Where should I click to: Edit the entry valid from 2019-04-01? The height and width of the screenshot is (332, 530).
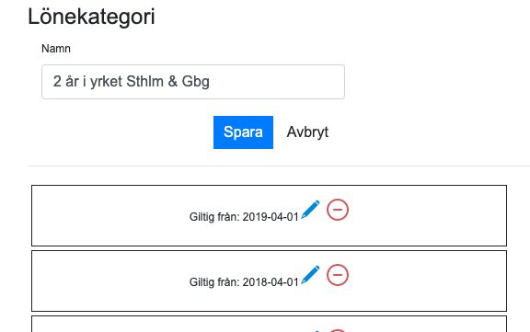click(x=310, y=210)
